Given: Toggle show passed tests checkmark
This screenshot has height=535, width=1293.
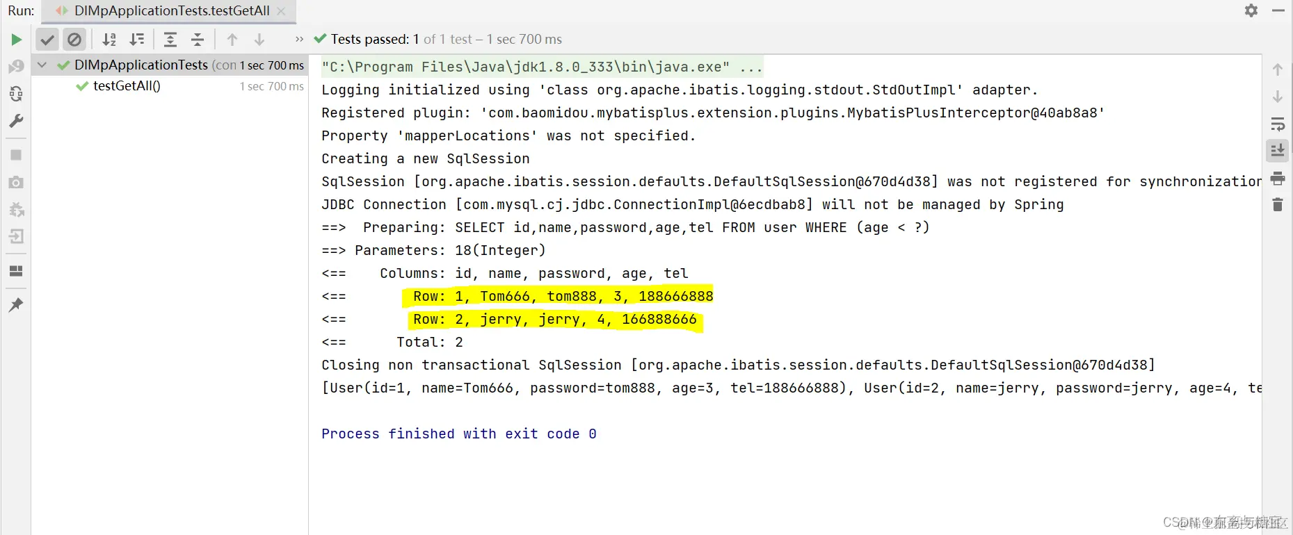Looking at the screenshot, I should click(47, 40).
